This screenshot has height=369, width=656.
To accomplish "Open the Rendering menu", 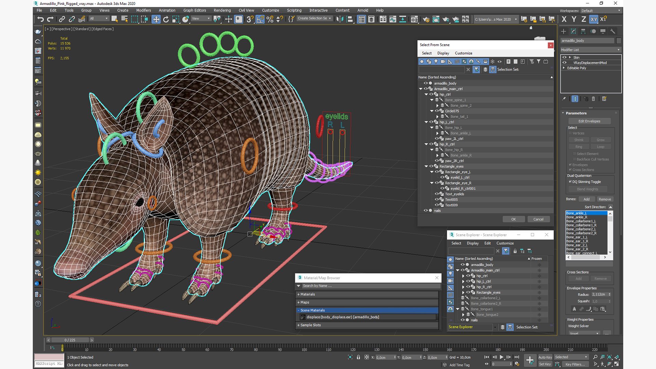I will (x=222, y=10).
